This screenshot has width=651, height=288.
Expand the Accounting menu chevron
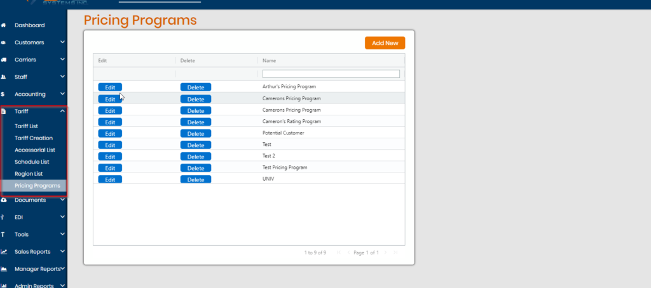pyautogui.click(x=62, y=94)
